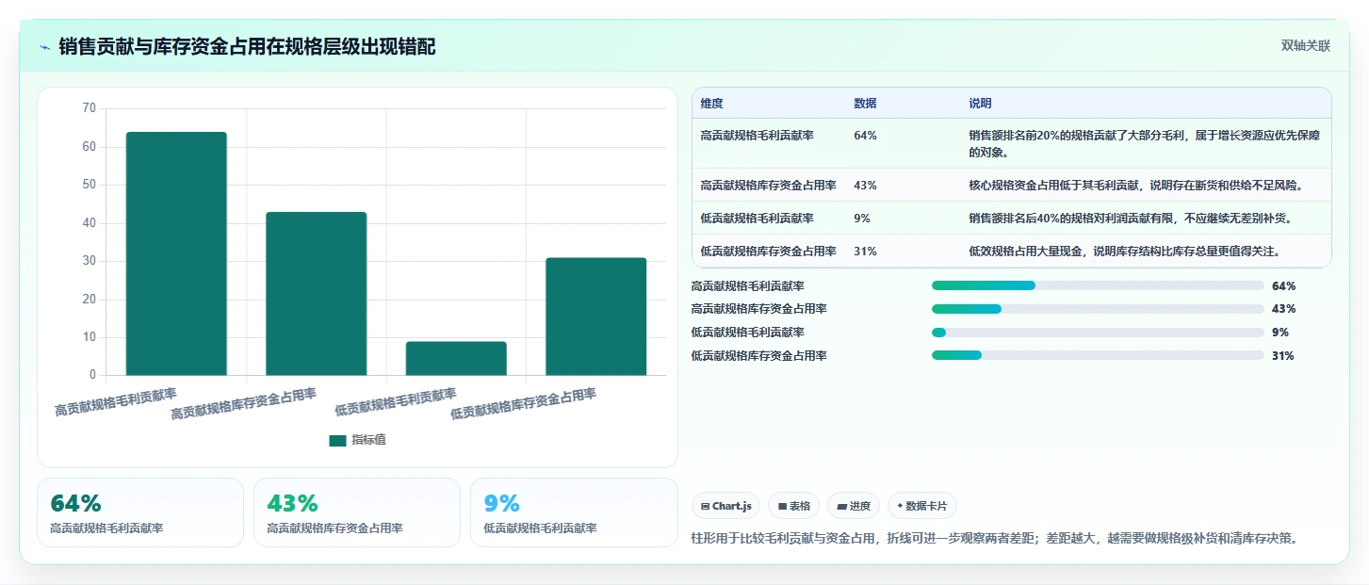Click the 64% progress bar for 高贡献规格毛利贡献率
This screenshot has height=585, width=1369.
tap(1098, 285)
